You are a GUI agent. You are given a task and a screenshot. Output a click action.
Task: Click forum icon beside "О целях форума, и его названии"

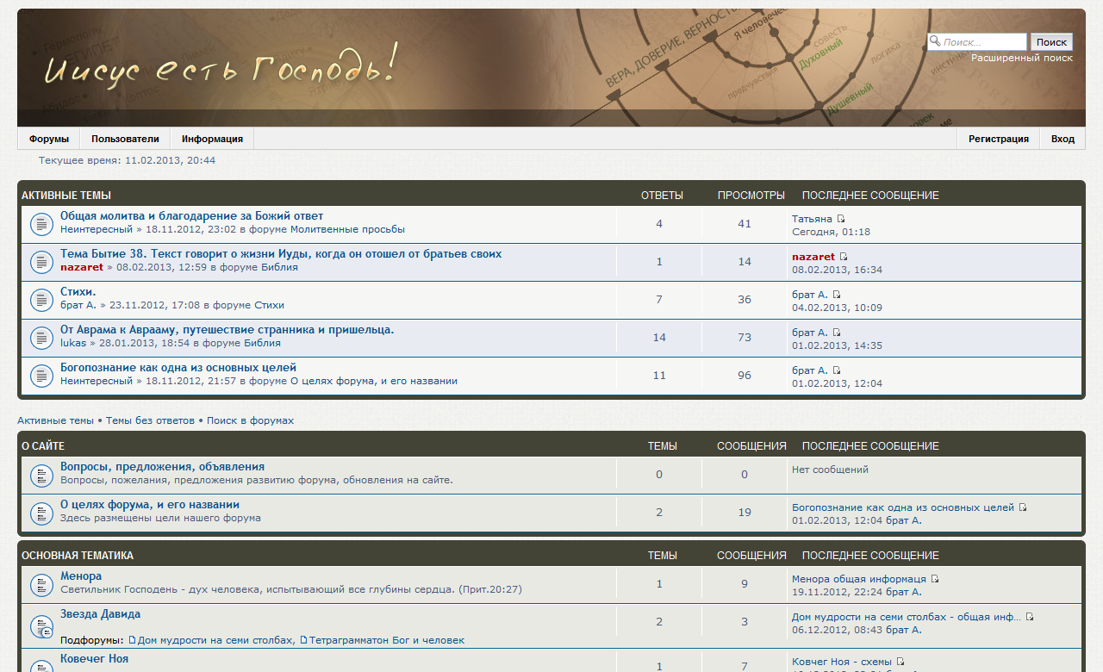pyautogui.click(x=42, y=513)
